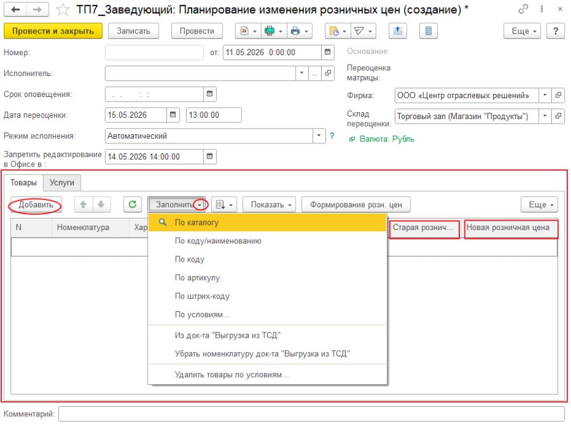Copy the document link via chain icon
The image size is (571, 424).
point(523,9)
